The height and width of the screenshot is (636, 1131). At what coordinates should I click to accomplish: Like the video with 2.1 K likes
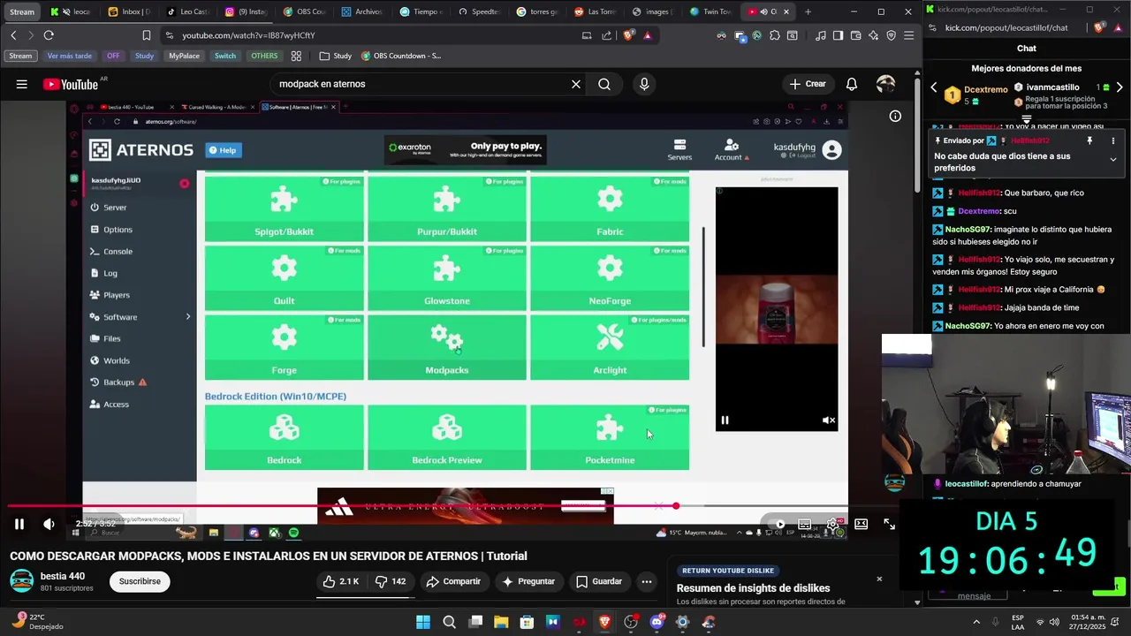[x=341, y=581]
